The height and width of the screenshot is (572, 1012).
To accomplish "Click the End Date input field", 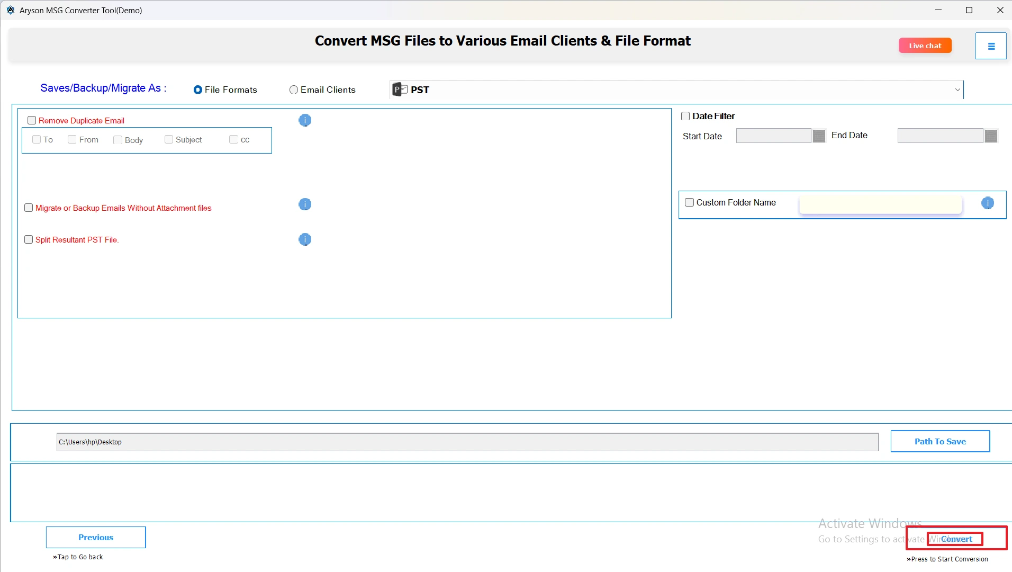I will 940,136.
